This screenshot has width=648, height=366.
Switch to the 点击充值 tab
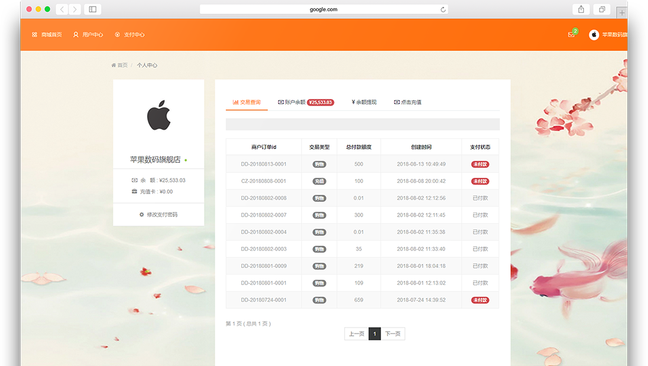point(408,102)
